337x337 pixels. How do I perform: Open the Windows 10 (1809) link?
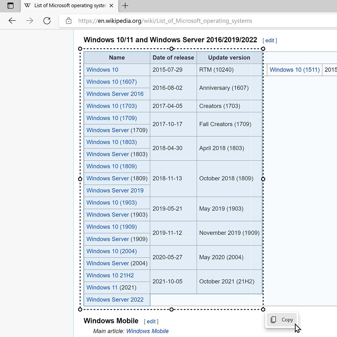pos(111,166)
